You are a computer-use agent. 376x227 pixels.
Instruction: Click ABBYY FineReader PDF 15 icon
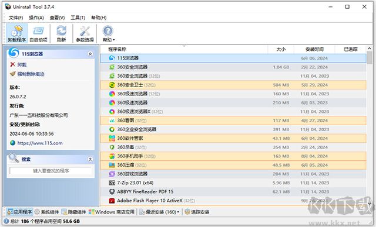click(112, 192)
